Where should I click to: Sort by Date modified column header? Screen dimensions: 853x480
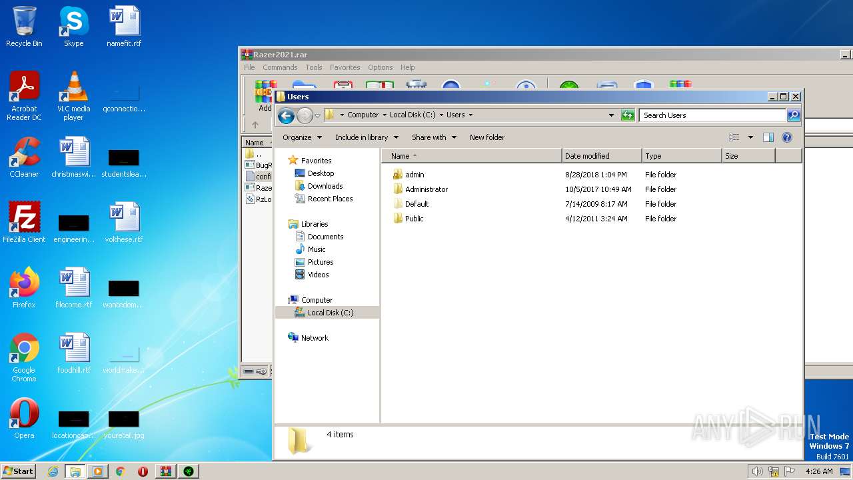click(x=602, y=156)
